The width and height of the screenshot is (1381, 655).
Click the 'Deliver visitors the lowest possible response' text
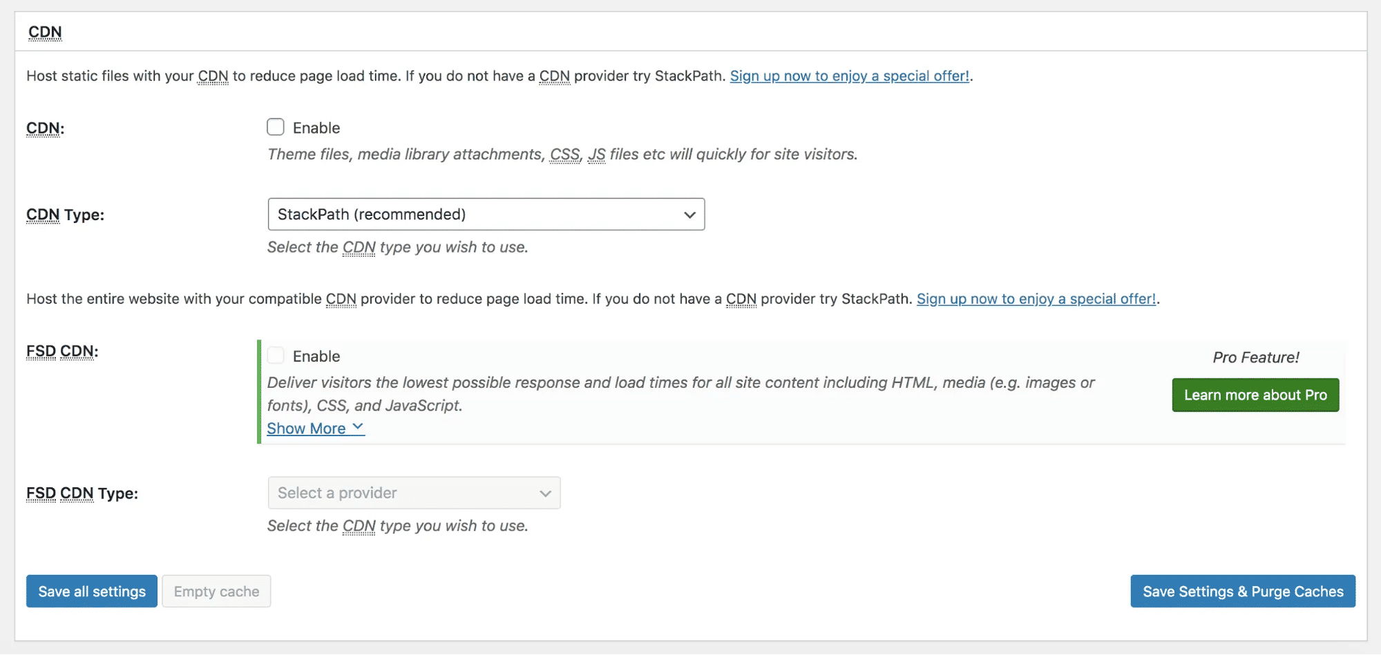coord(680,393)
